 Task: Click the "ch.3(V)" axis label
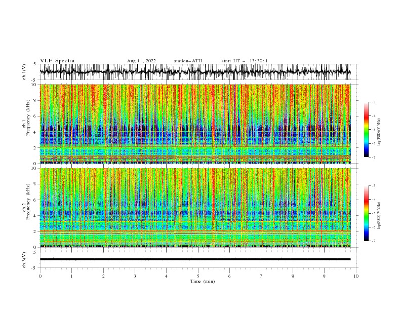tap(24, 260)
